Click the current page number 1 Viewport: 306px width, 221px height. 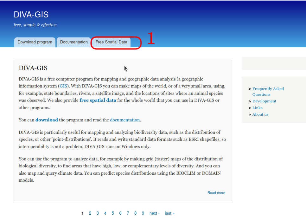coord(82,213)
